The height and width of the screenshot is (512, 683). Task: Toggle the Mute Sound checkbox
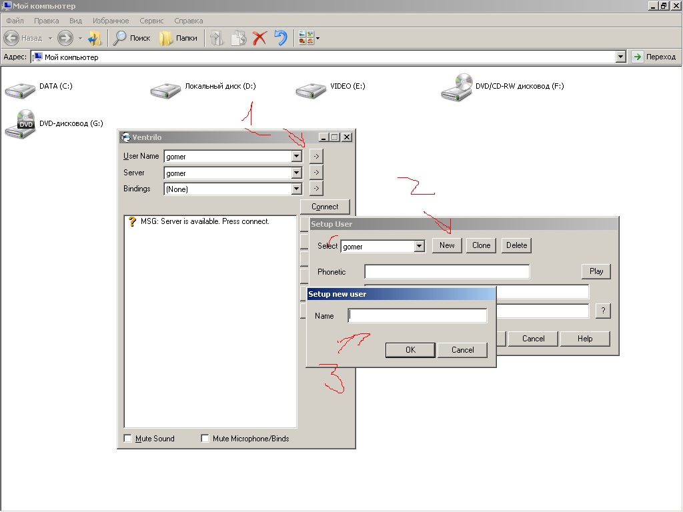pyautogui.click(x=127, y=439)
